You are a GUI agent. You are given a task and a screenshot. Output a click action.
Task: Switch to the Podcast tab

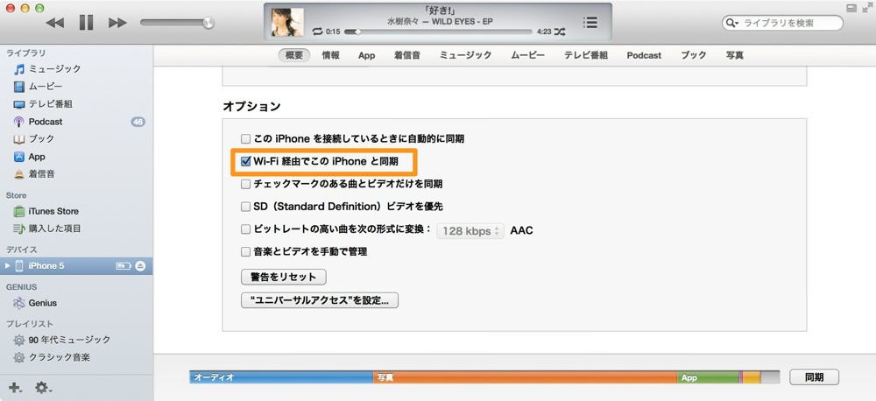coord(644,55)
